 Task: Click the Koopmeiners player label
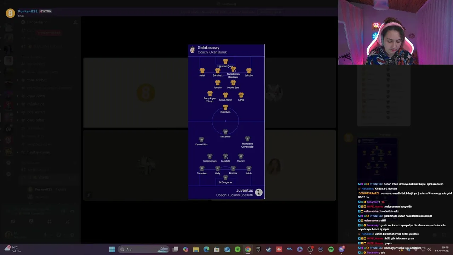pyautogui.click(x=210, y=161)
